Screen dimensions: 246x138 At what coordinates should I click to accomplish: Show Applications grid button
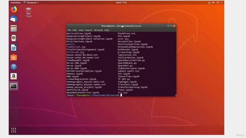click(x=14, y=130)
